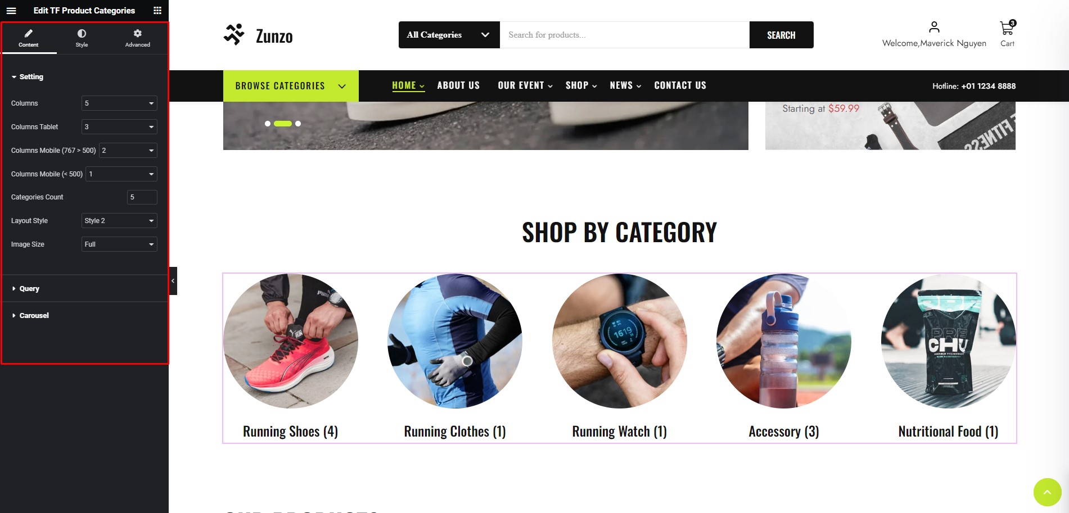Open the Image Size dropdown

(119, 244)
